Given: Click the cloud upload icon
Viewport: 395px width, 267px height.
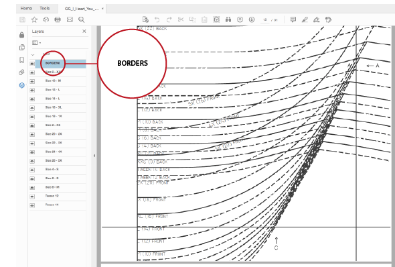Looking at the screenshot, I should coord(46,19).
